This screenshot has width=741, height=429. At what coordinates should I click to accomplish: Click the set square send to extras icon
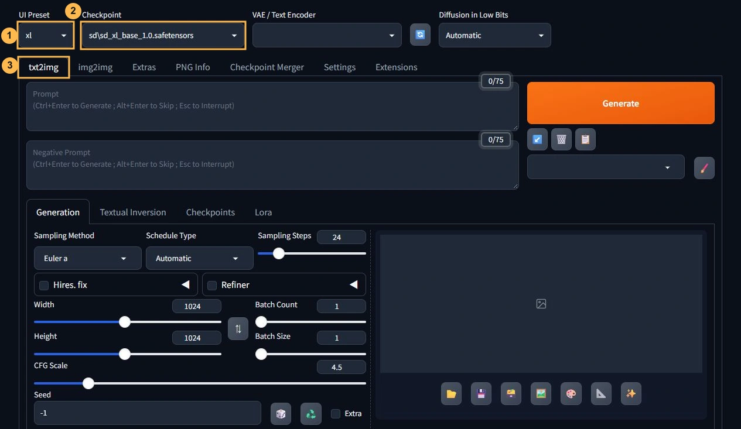(601, 394)
